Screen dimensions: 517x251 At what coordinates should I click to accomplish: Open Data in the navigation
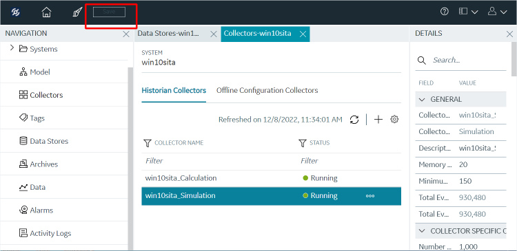[32, 187]
